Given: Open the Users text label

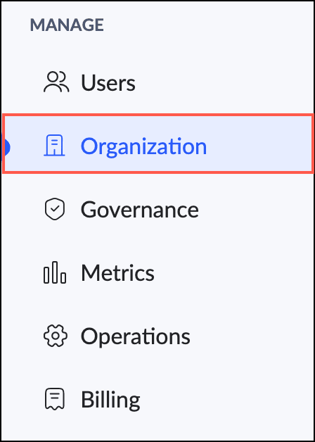Looking at the screenshot, I should point(108,82).
